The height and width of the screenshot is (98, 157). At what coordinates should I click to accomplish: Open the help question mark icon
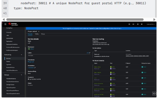tap(142, 24)
